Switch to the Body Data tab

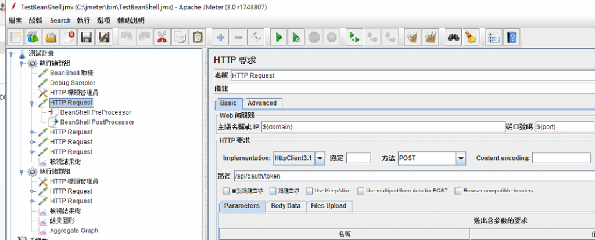click(x=286, y=206)
